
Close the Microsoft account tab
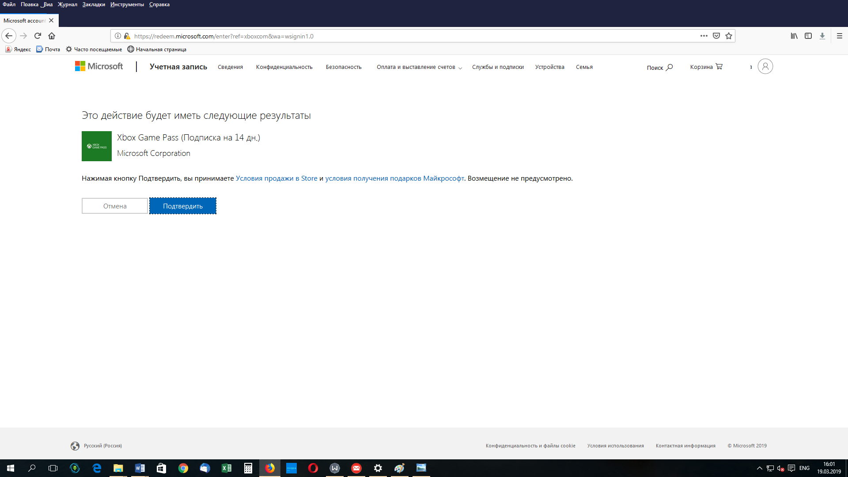click(51, 21)
